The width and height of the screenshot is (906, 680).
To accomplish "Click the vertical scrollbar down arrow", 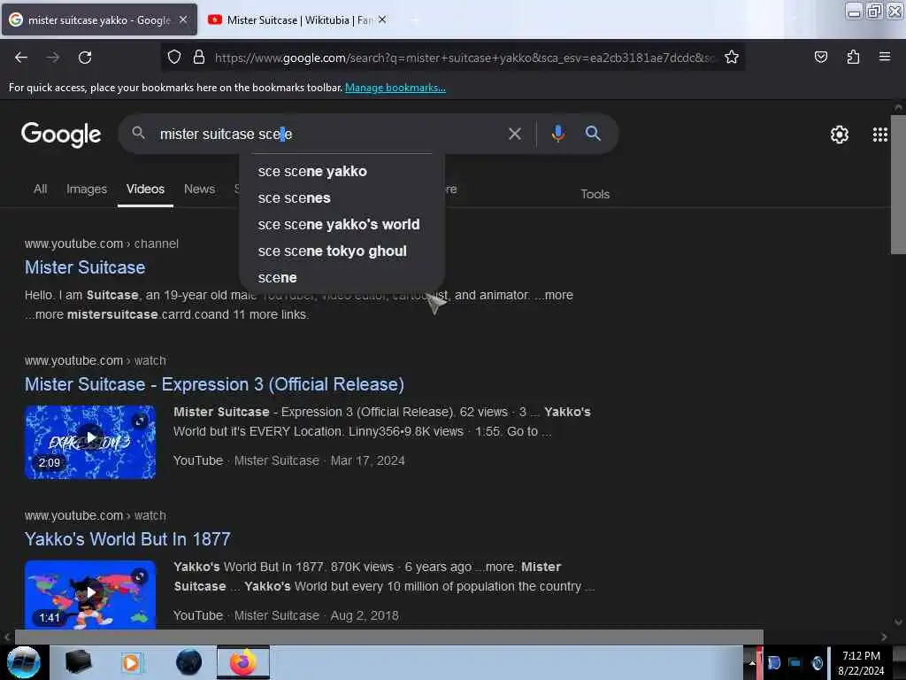I will [898, 622].
